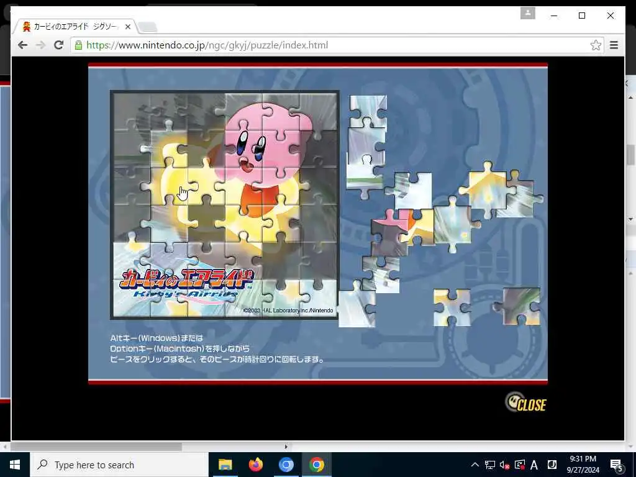Click the network tray icon
Screen dimensions: 636x477
pyautogui.click(x=489, y=465)
